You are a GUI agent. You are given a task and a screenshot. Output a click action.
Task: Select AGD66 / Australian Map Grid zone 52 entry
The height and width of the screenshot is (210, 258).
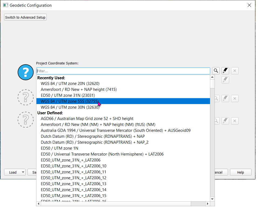click(x=87, y=119)
